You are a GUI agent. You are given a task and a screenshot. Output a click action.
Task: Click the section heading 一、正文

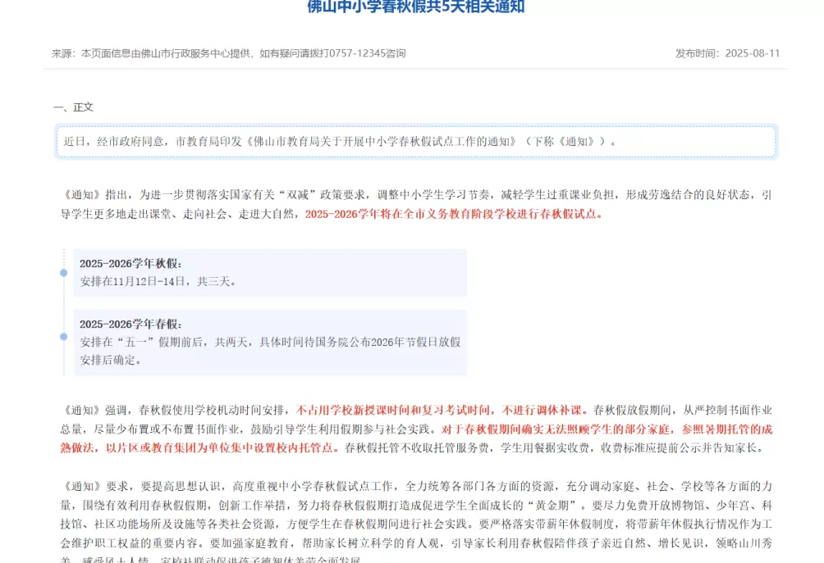(x=75, y=107)
